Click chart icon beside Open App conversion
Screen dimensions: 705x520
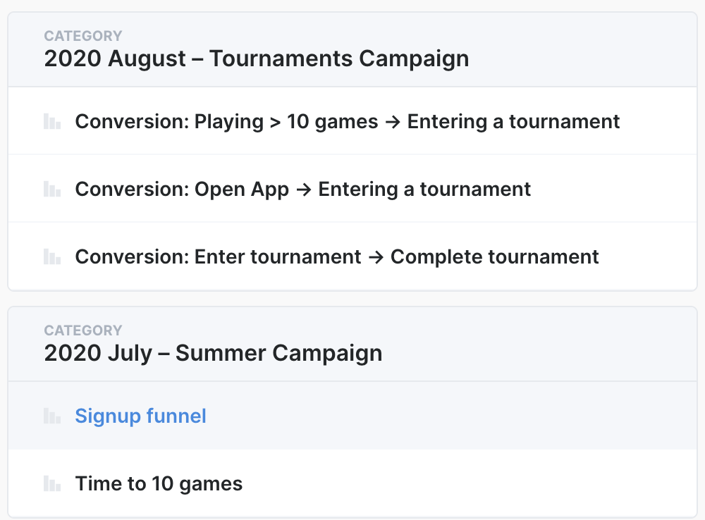(52, 190)
